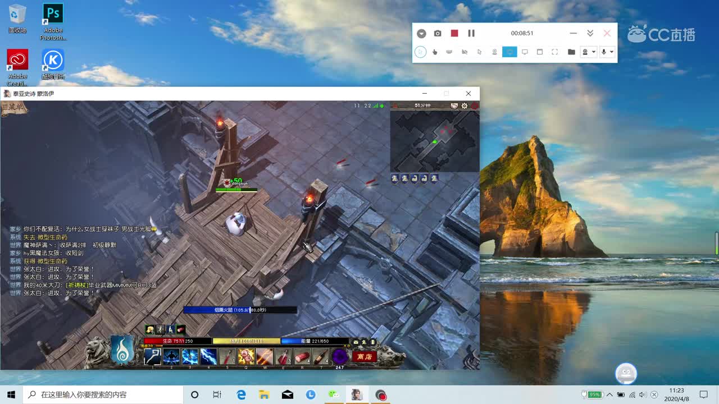Open the Adobe Photoshop desktop shortcut
This screenshot has height=404, width=719.
point(53,22)
